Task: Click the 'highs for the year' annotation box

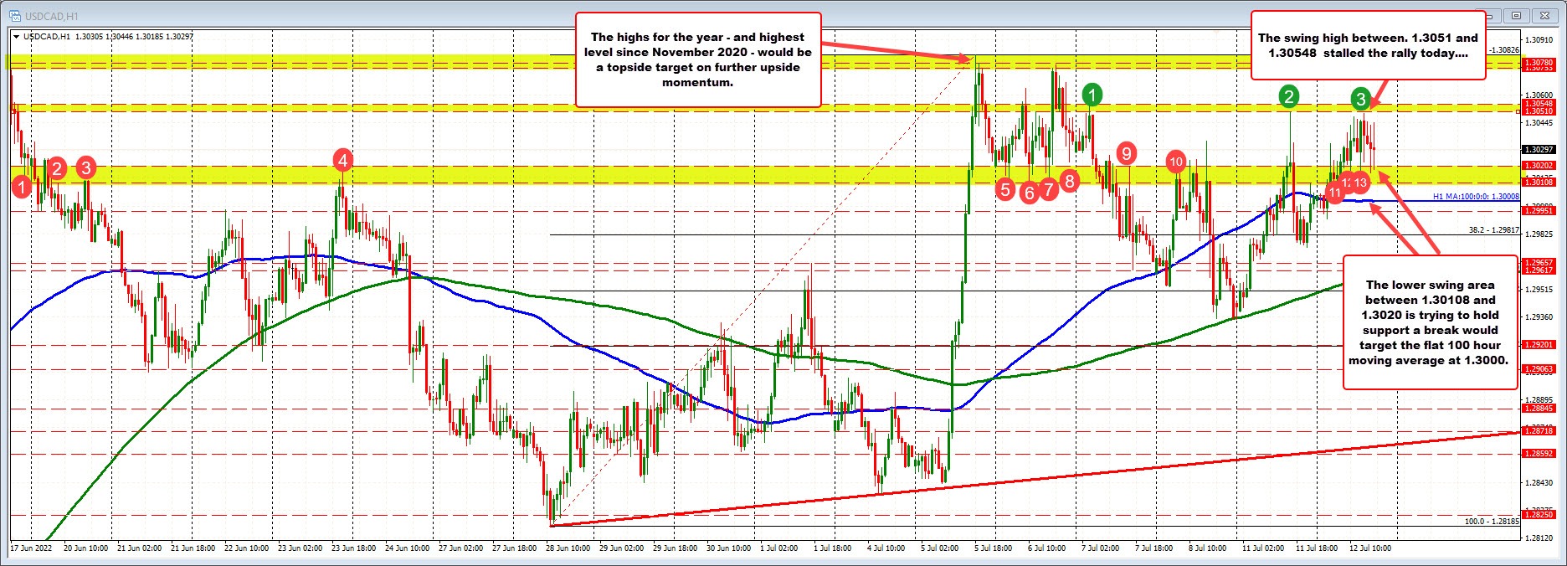Action: [x=698, y=59]
